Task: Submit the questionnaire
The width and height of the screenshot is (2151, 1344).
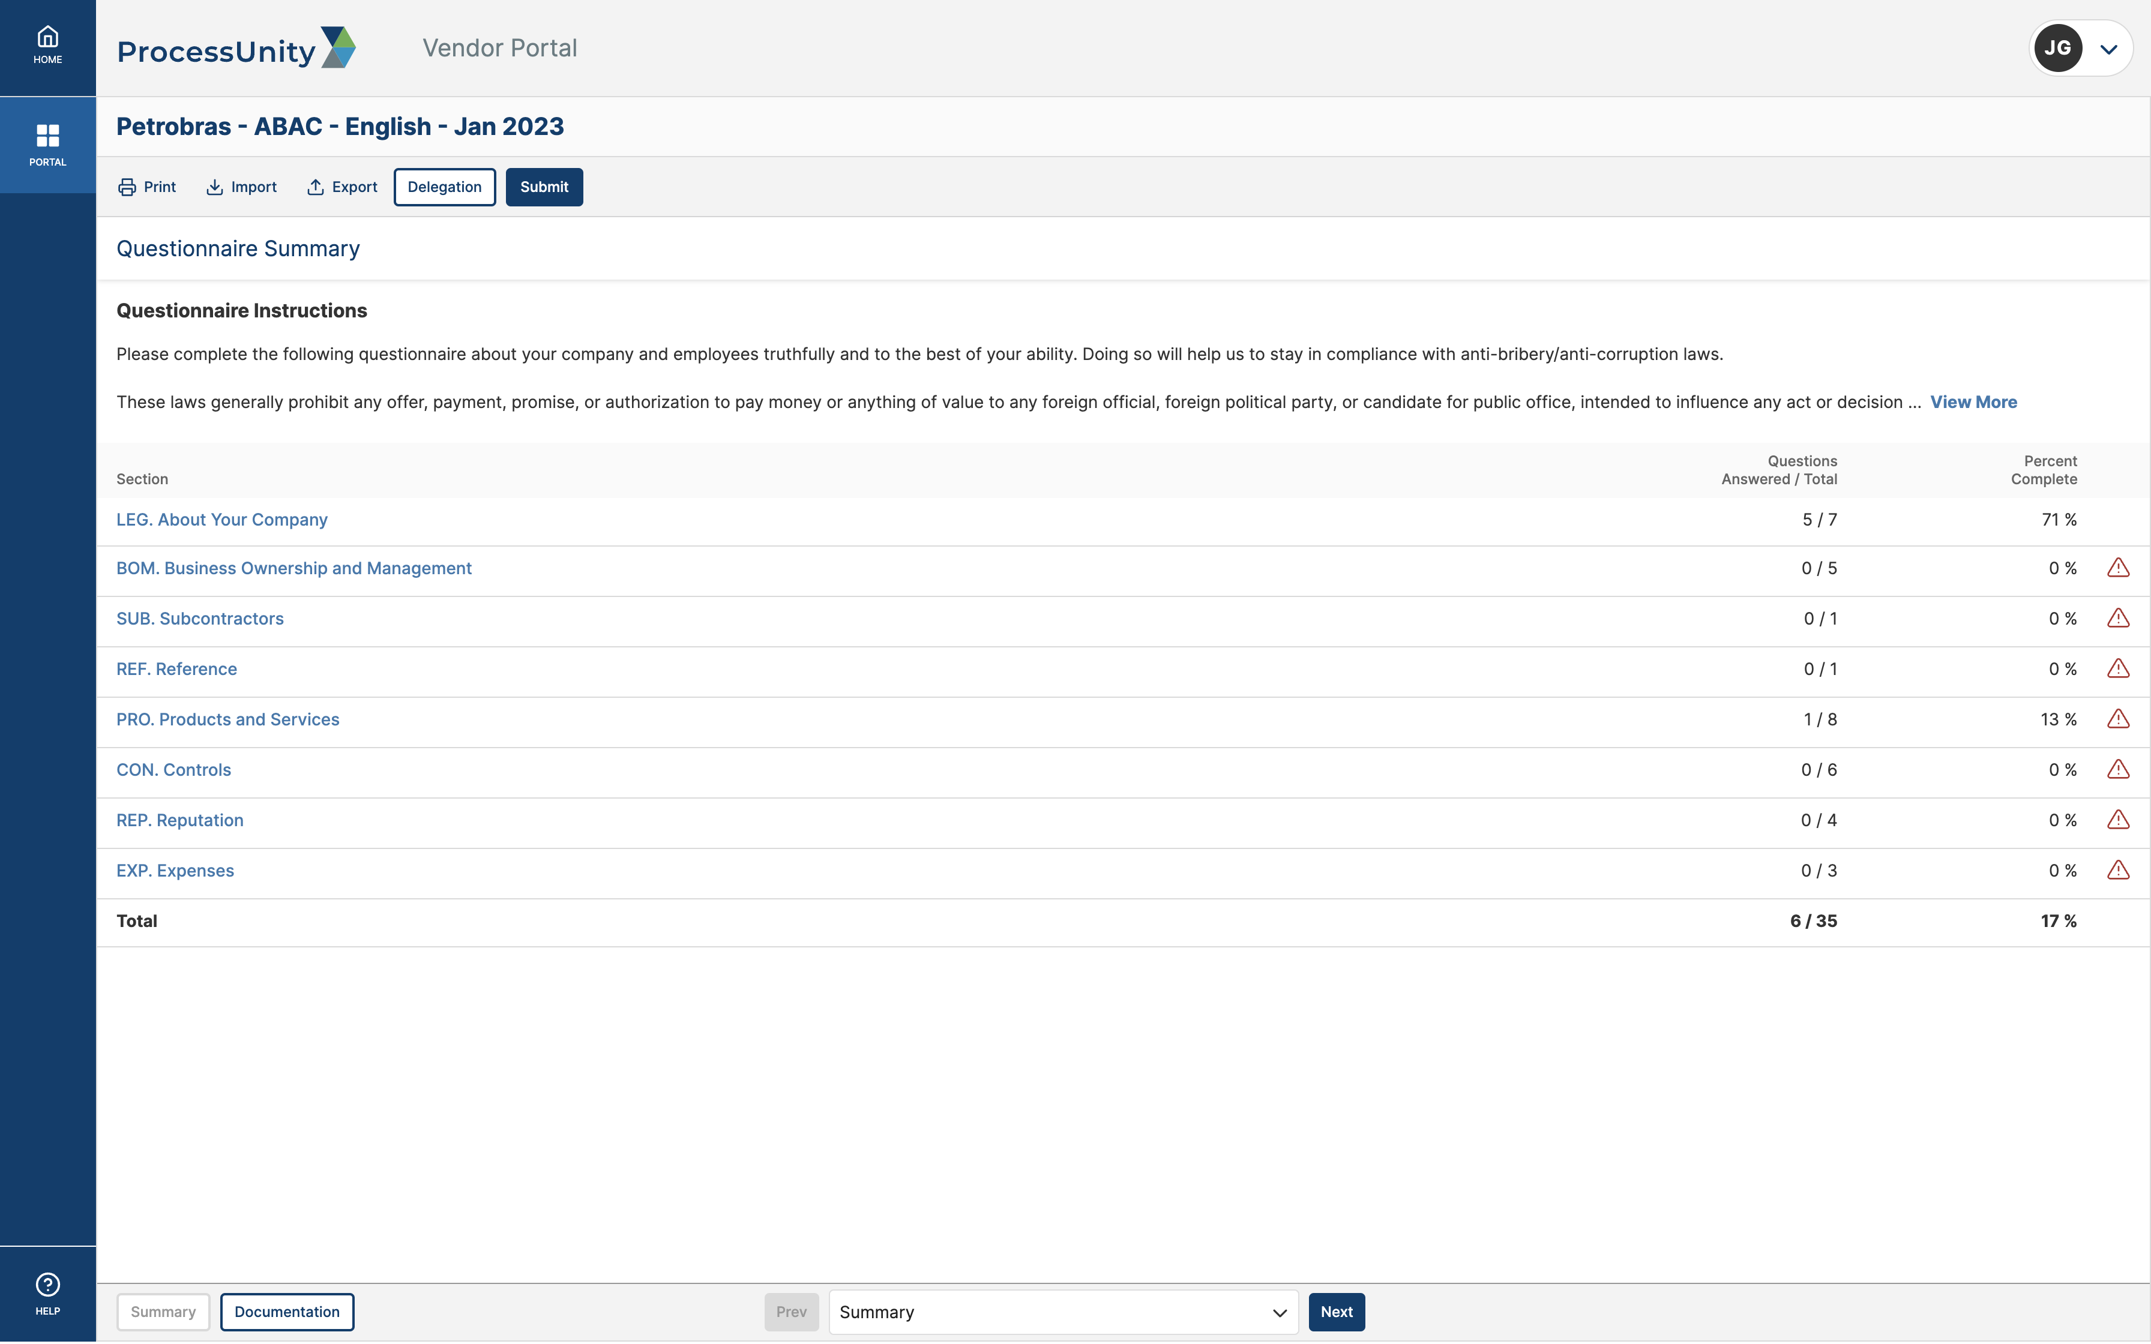Action: tap(544, 187)
